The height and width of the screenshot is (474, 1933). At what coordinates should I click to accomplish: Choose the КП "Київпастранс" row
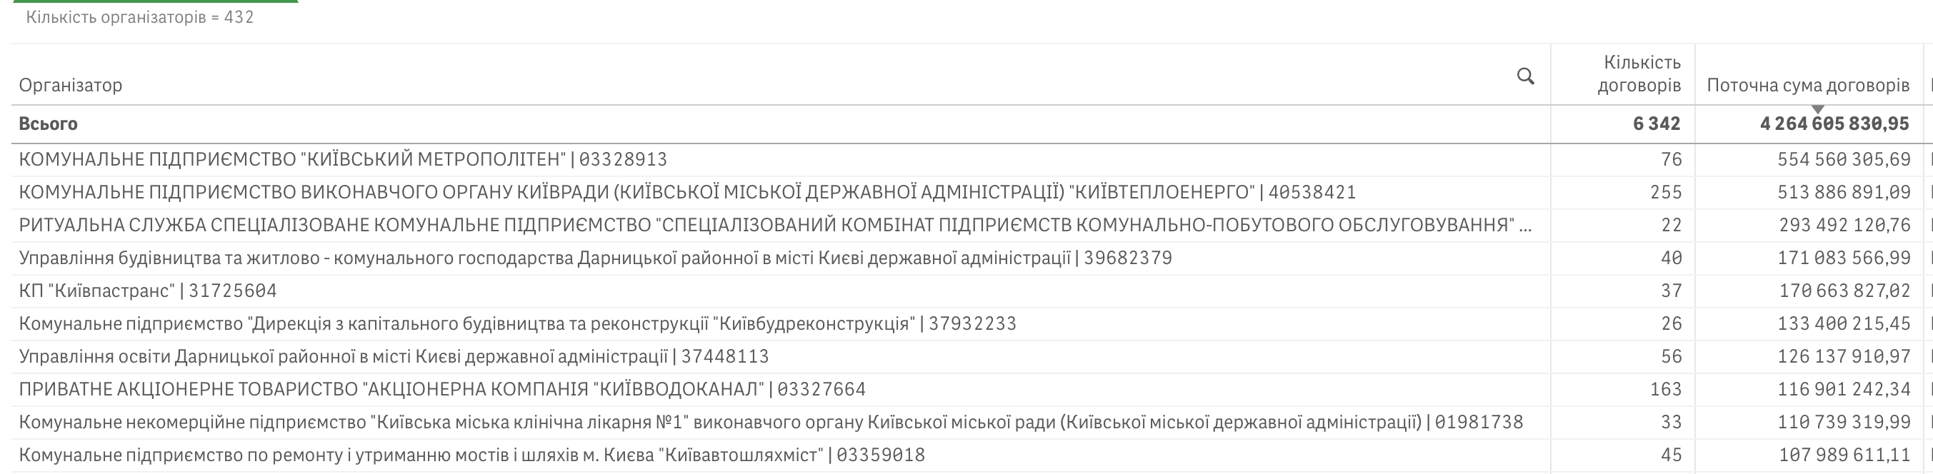tap(148, 291)
